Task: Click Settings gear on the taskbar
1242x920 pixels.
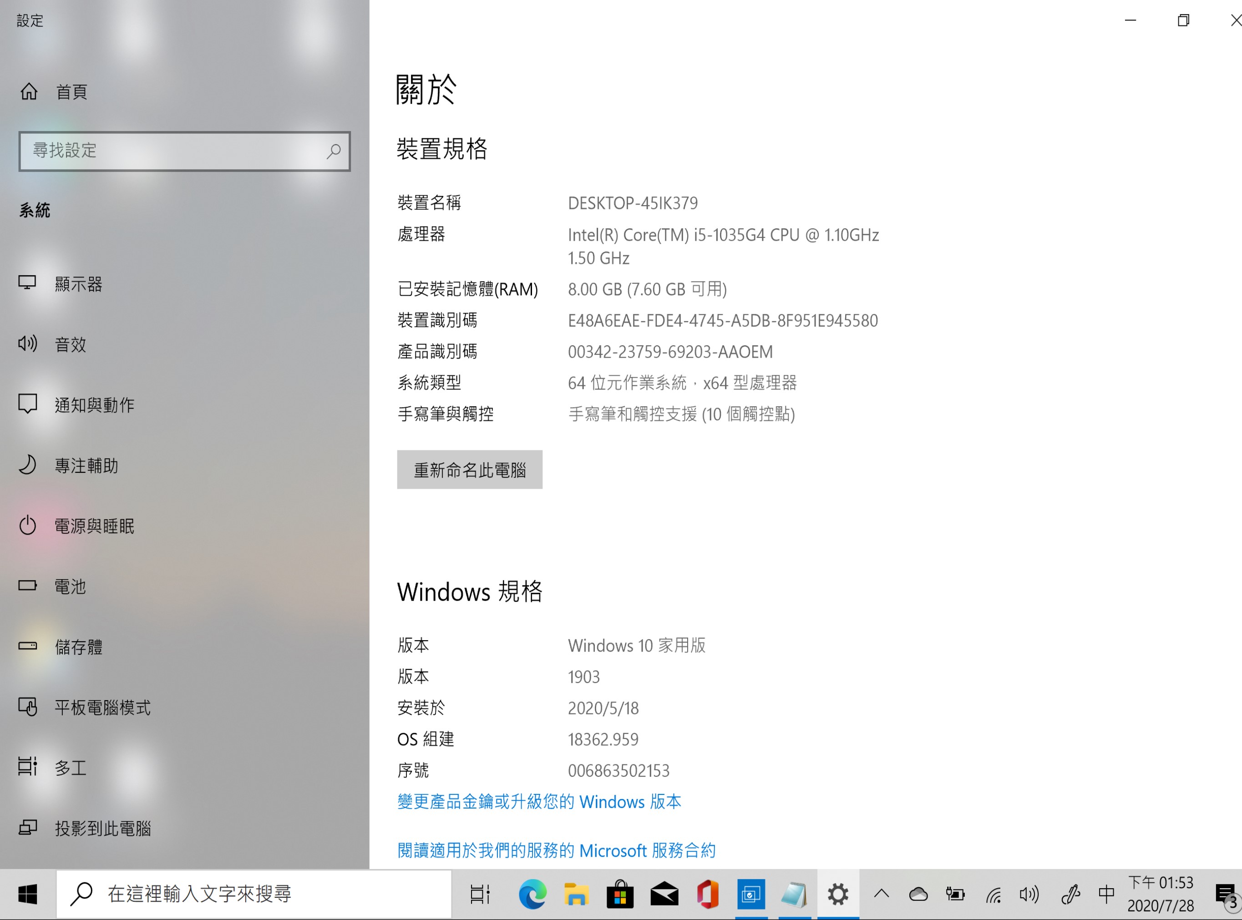Action: (838, 895)
